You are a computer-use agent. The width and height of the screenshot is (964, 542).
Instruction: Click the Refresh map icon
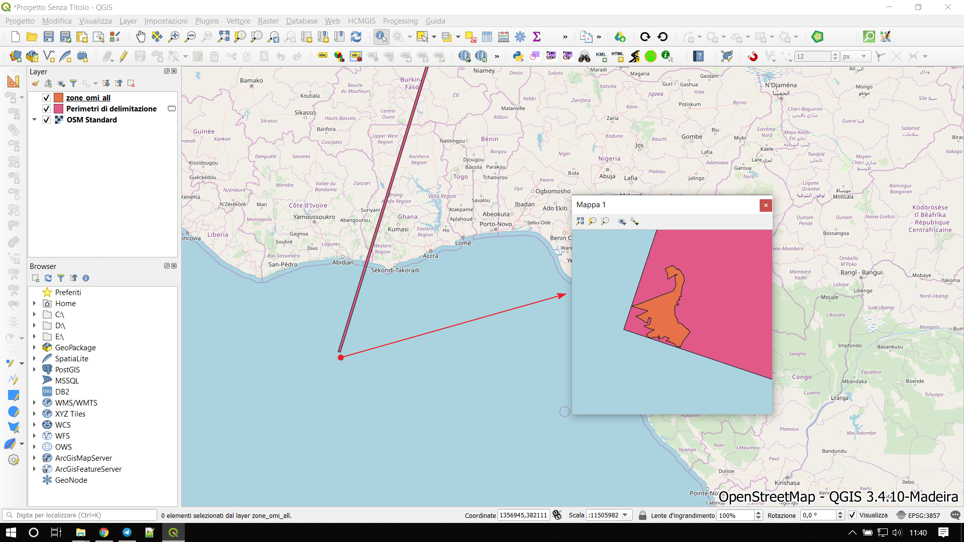coord(356,37)
